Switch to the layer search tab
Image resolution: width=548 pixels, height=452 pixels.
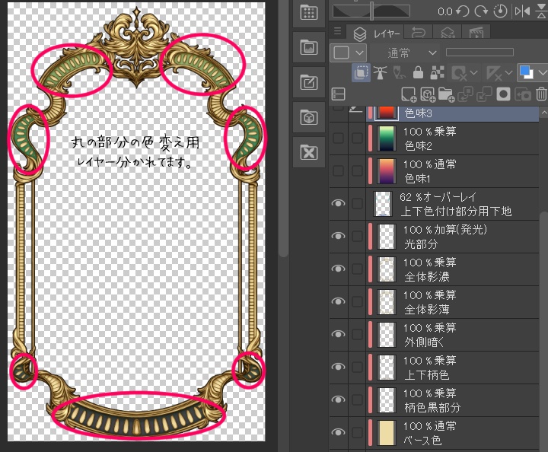click(448, 33)
